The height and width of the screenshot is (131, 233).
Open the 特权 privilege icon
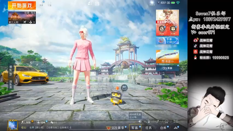(152, 3)
